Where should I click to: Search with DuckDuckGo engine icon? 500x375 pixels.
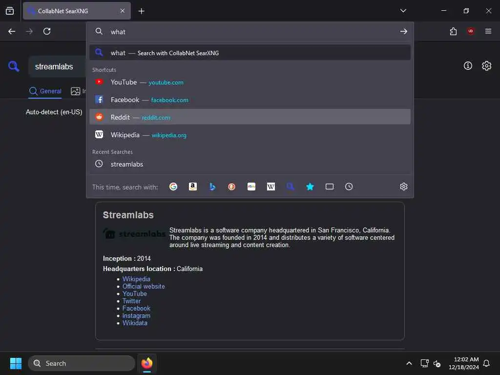pyautogui.click(x=232, y=187)
